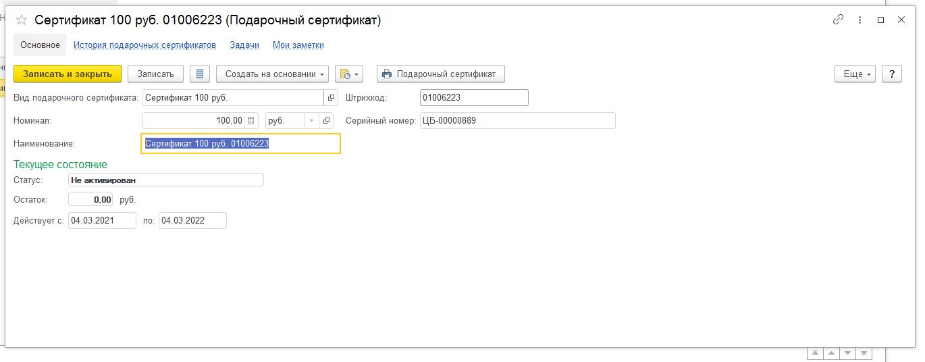Switch to История подарочных сертификатов tab
This screenshot has width=925, height=362.
click(144, 45)
